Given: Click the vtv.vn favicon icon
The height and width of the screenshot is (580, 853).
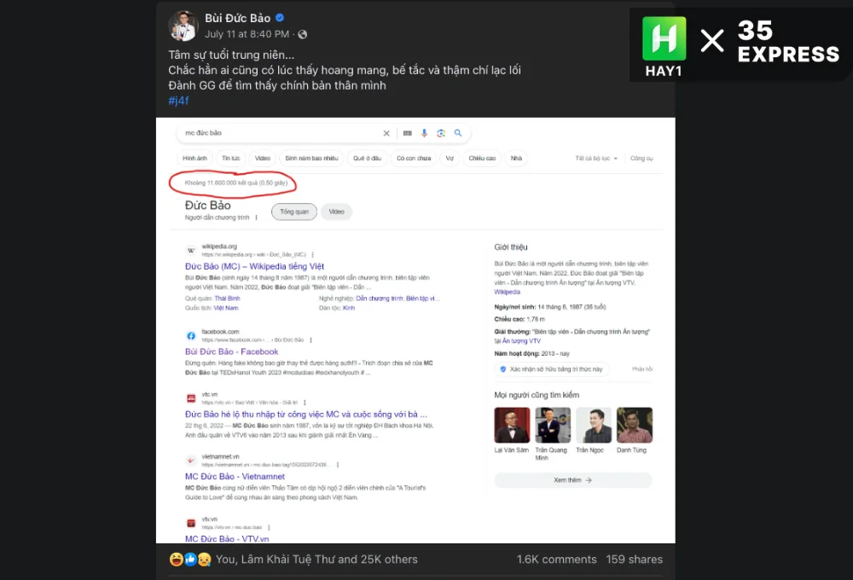Looking at the screenshot, I should coord(191,523).
